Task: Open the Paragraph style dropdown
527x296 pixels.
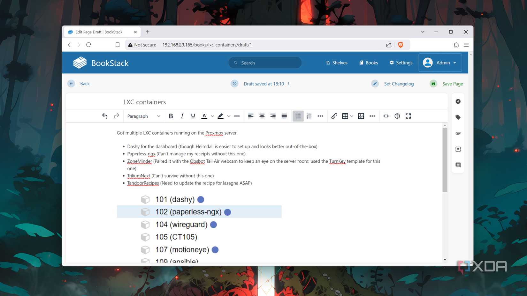Action: 143,116
